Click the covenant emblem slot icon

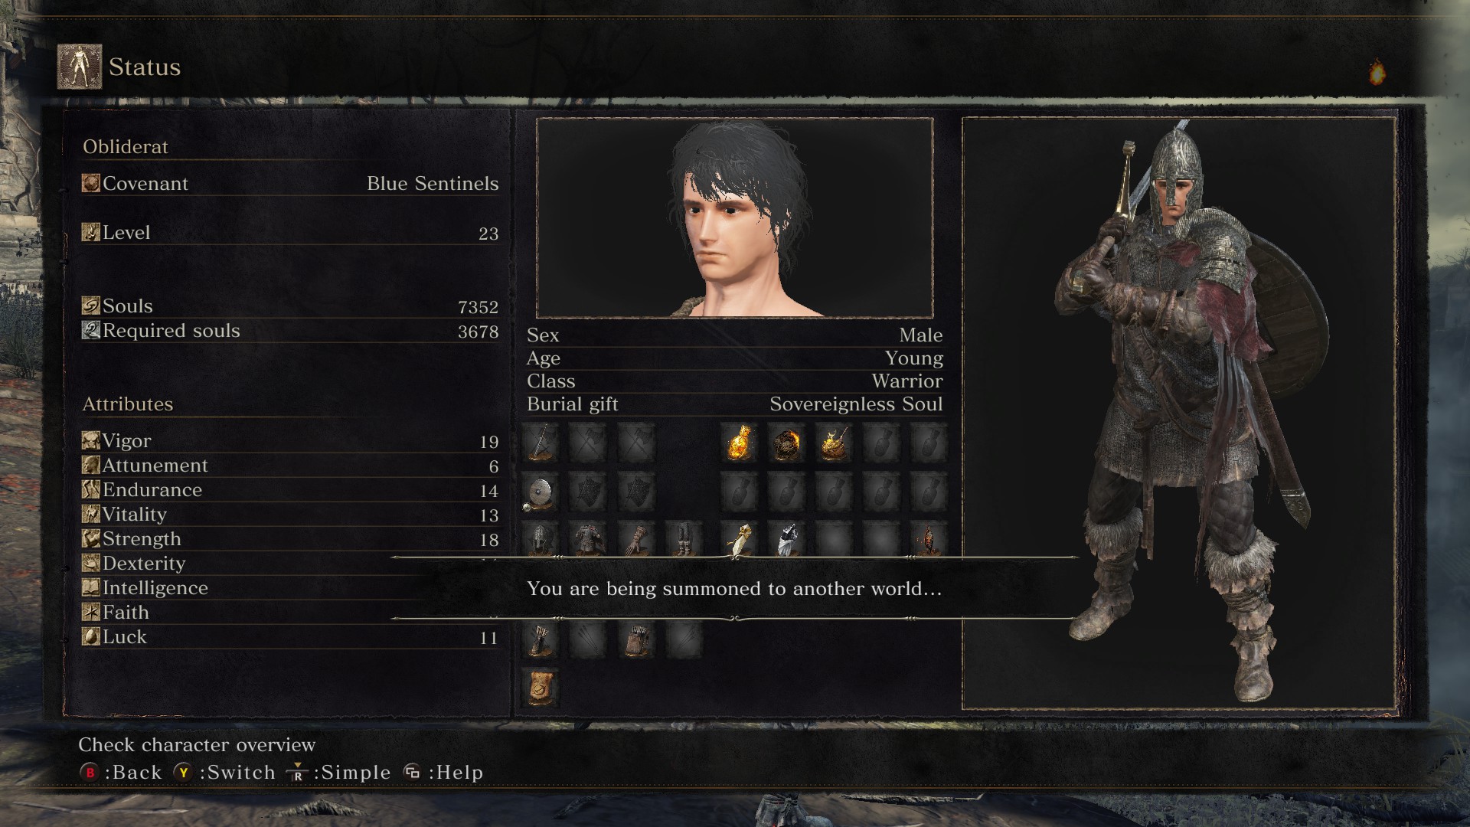pos(541,687)
